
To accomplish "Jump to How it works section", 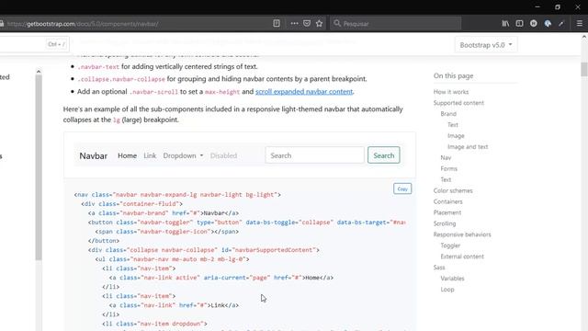I will (451, 92).
